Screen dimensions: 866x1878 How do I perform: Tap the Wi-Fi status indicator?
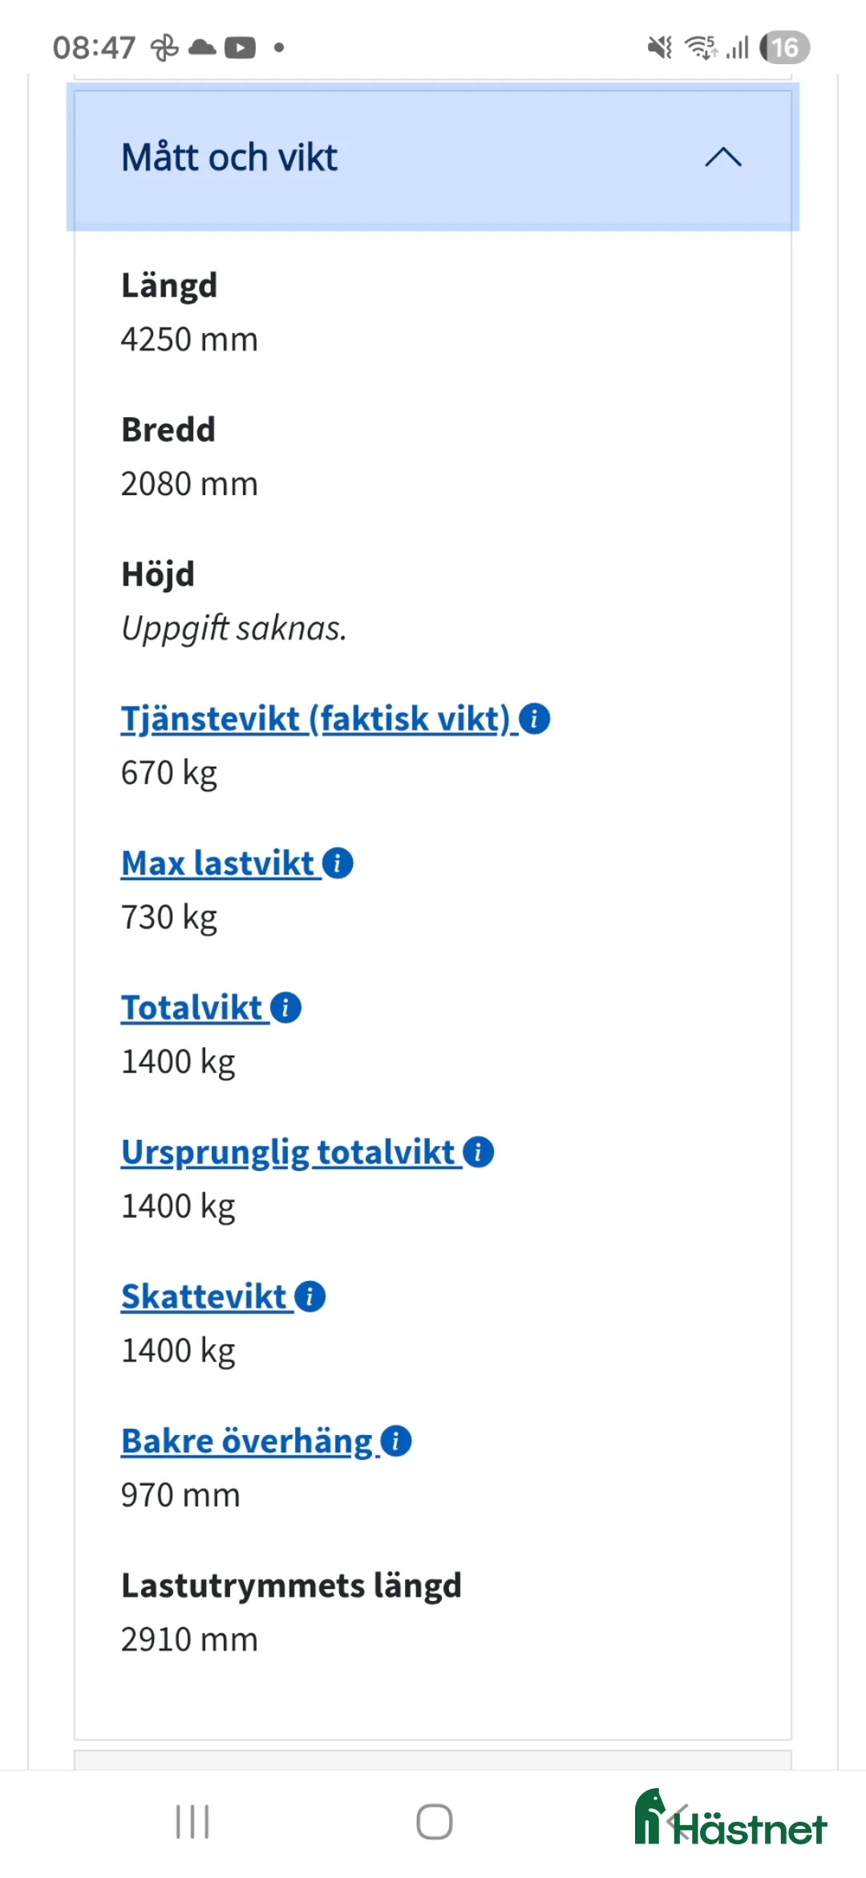point(699,47)
